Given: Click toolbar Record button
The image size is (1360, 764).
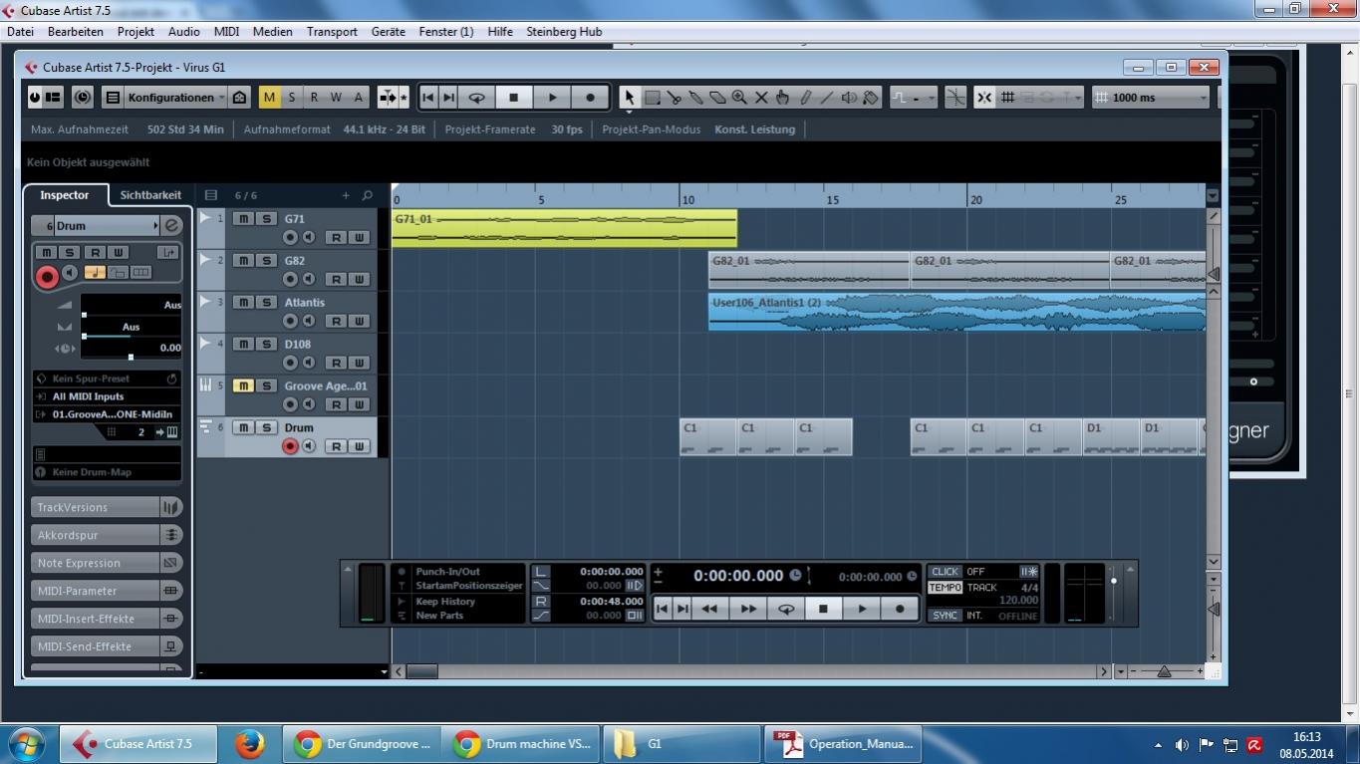Looking at the screenshot, I should [590, 98].
